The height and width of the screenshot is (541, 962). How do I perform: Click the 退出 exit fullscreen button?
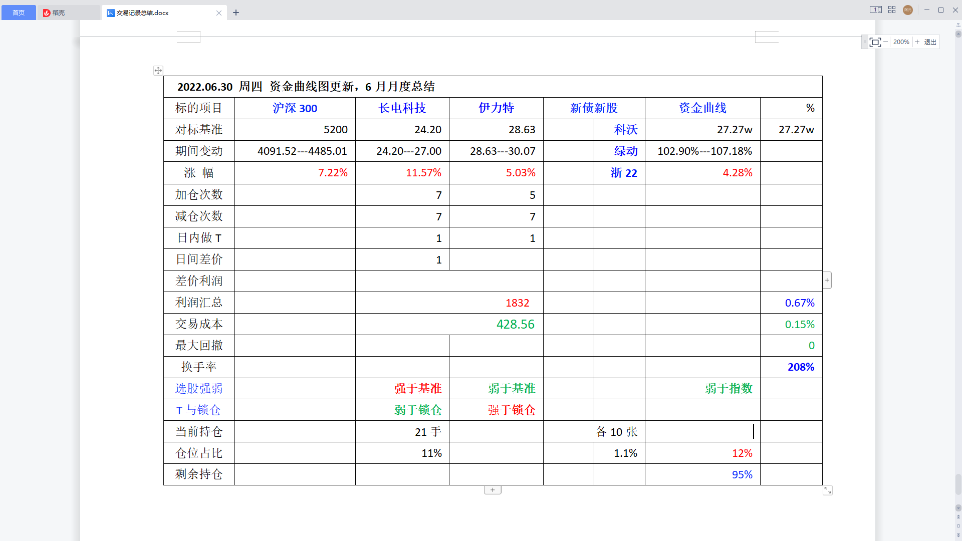pyautogui.click(x=930, y=42)
